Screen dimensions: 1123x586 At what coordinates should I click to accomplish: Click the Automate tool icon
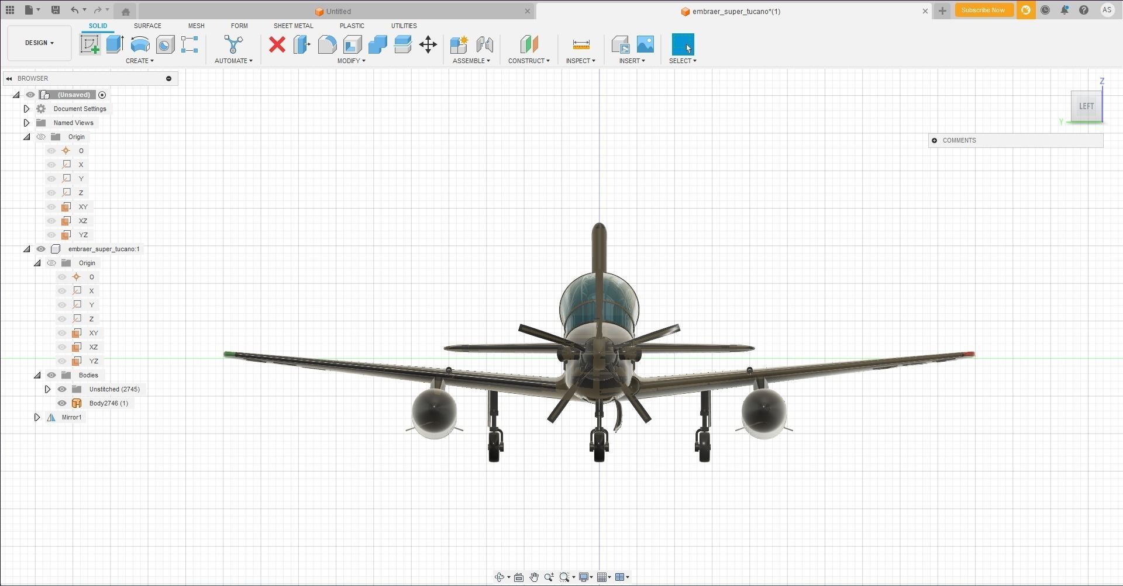point(233,44)
